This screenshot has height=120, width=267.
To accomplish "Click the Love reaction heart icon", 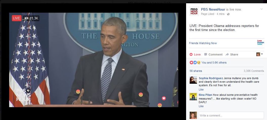I will (x=191, y=54).
